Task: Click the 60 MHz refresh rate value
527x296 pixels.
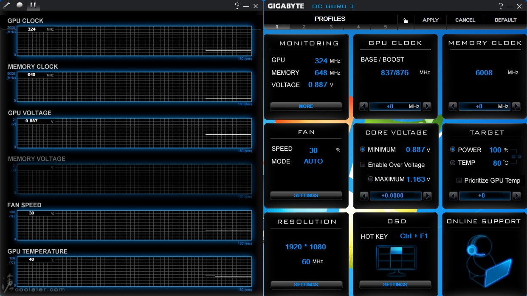Action: (x=306, y=262)
